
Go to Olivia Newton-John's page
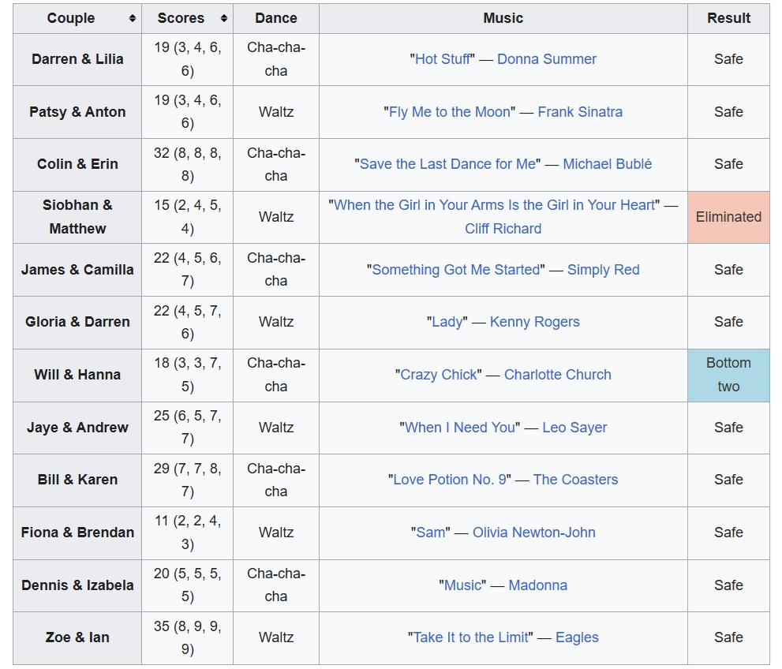click(x=534, y=533)
